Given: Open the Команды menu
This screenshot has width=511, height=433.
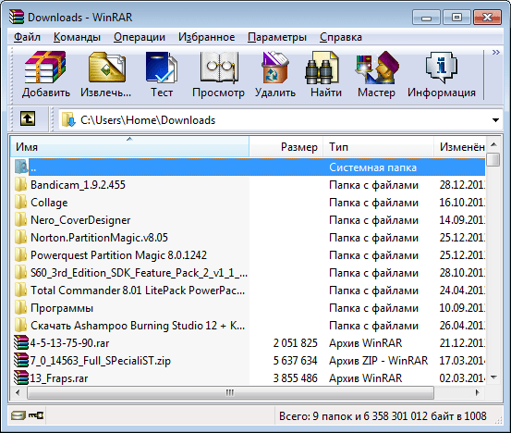Looking at the screenshot, I should (77, 37).
